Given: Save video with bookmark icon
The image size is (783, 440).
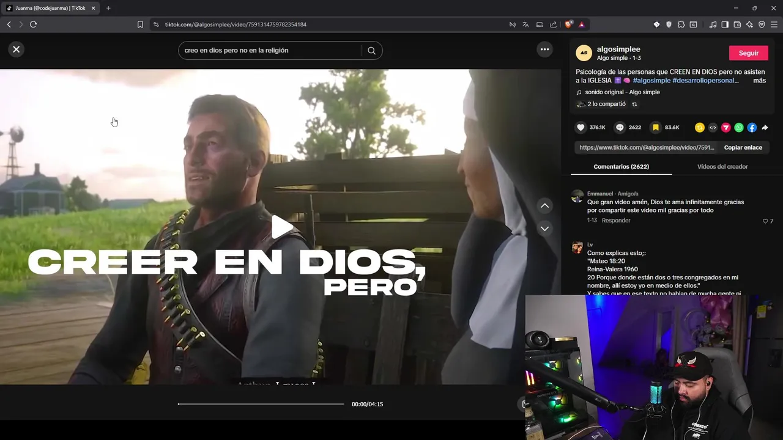Looking at the screenshot, I should [656, 128].
